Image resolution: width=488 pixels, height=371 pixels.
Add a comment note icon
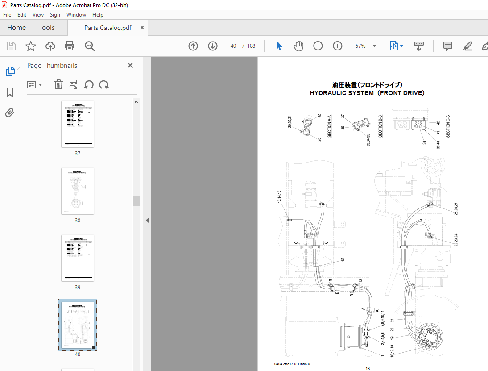coord(447,46)
